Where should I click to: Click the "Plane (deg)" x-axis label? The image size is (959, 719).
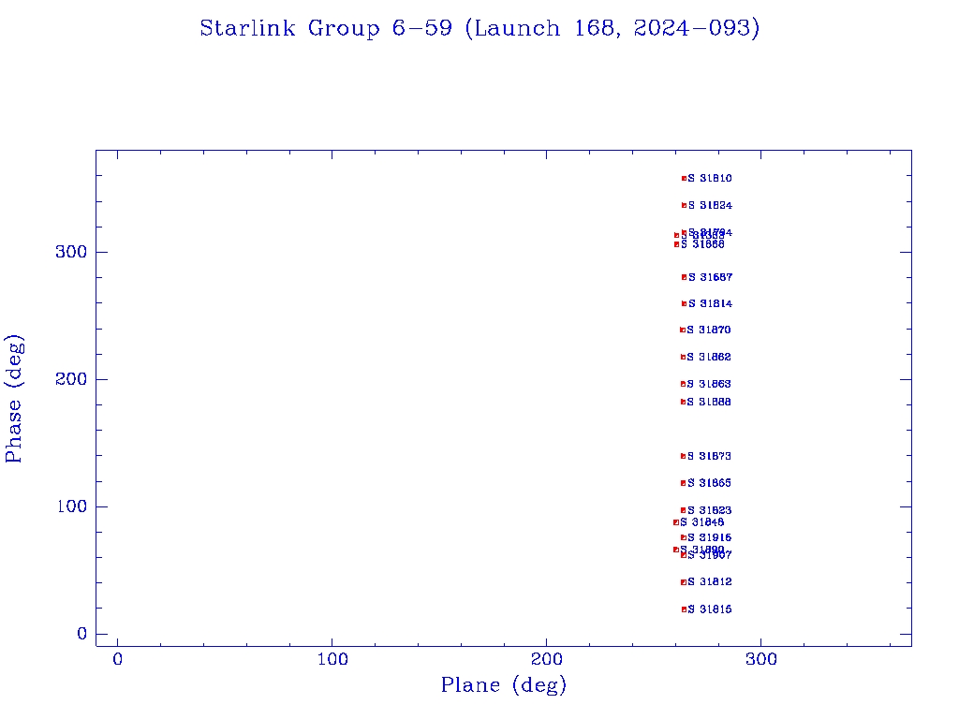(504, 685)
